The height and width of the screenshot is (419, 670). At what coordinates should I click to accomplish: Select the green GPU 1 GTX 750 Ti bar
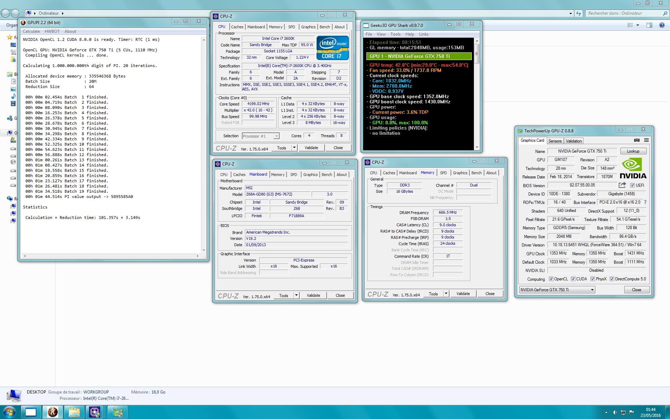pyautogui.click(x=419, y=56)
